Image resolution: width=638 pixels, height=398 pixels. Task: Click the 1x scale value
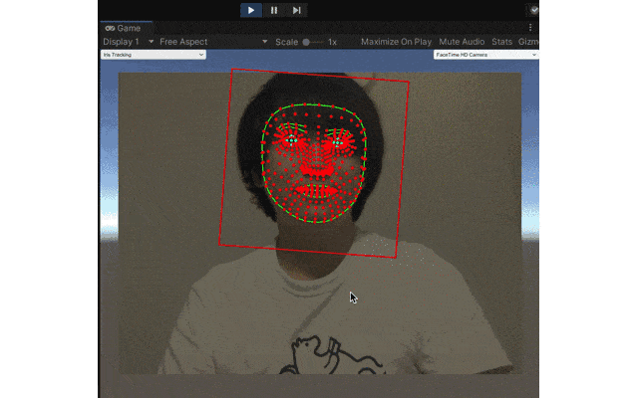point(332,42)
